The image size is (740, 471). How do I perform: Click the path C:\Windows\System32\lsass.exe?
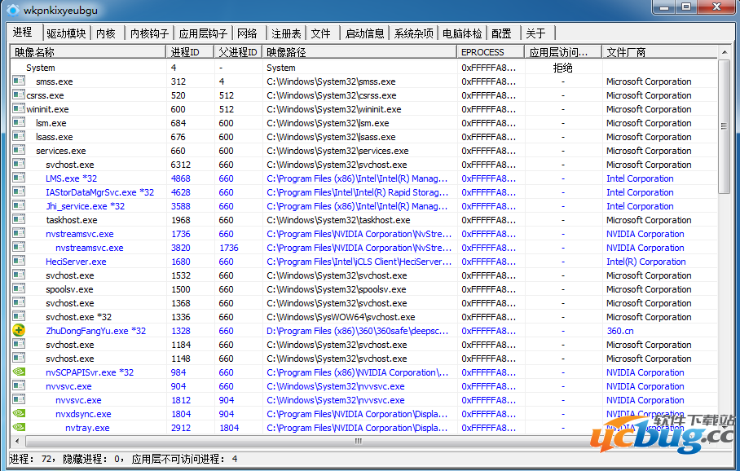tap(332, 137)
